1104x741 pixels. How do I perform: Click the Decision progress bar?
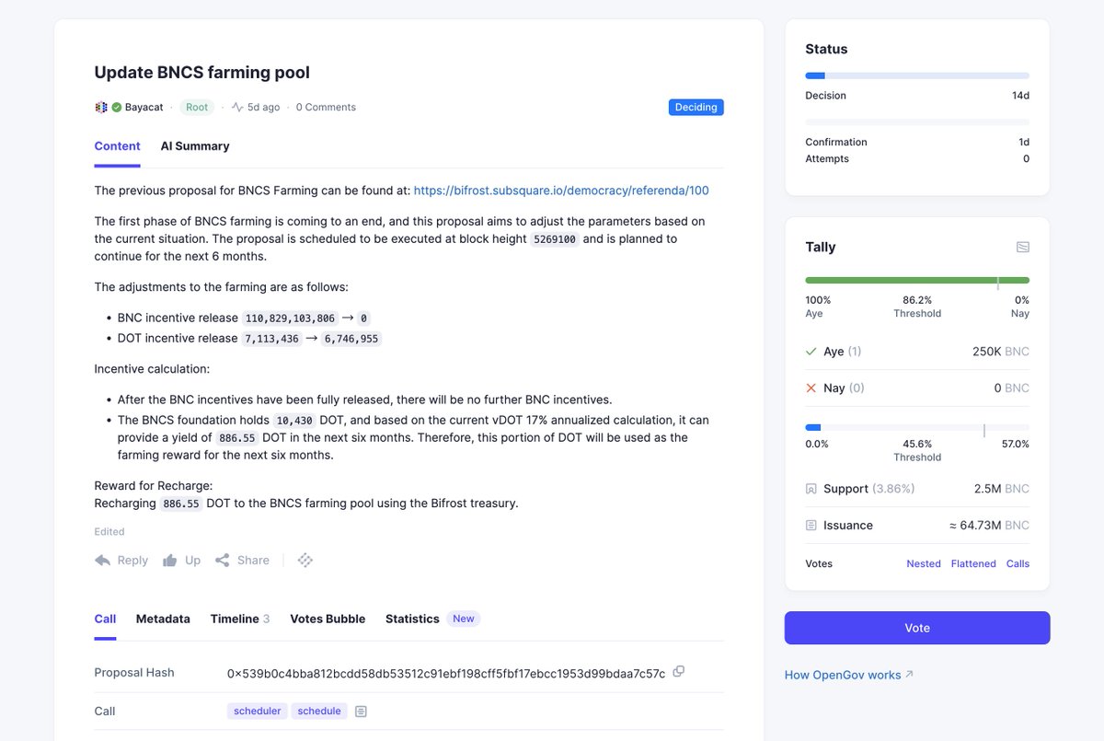[x=917, y=75]
